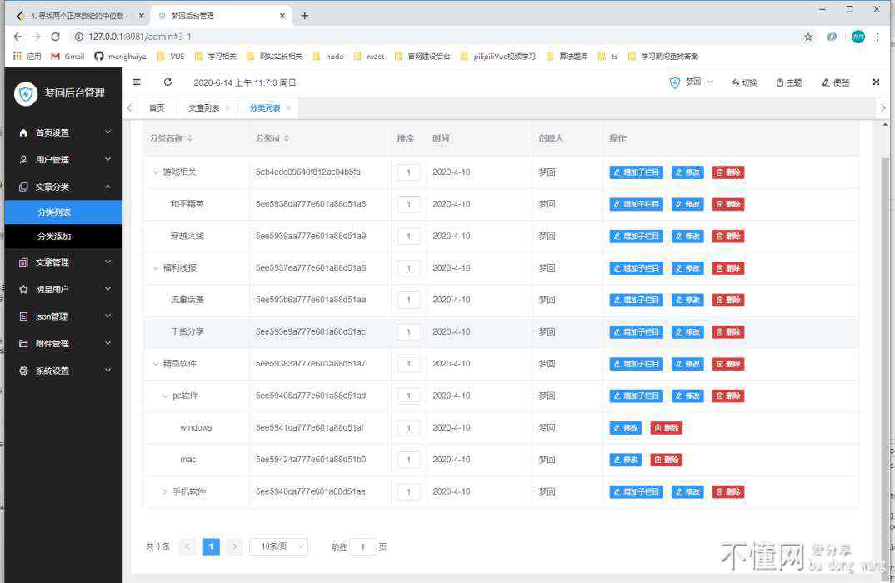This screenshot has height=583, width=895.
Task: Expand the 明星用户 sidebar menu
Action: (x=63, y=289)
